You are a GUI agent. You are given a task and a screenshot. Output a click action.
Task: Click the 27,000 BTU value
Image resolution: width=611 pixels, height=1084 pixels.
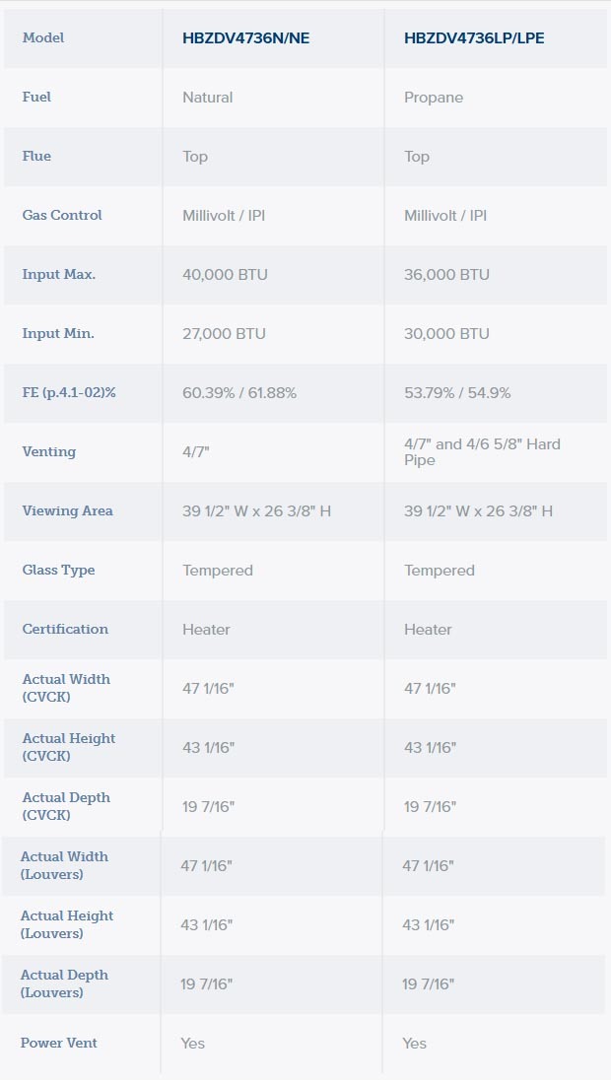coord(224,334)
